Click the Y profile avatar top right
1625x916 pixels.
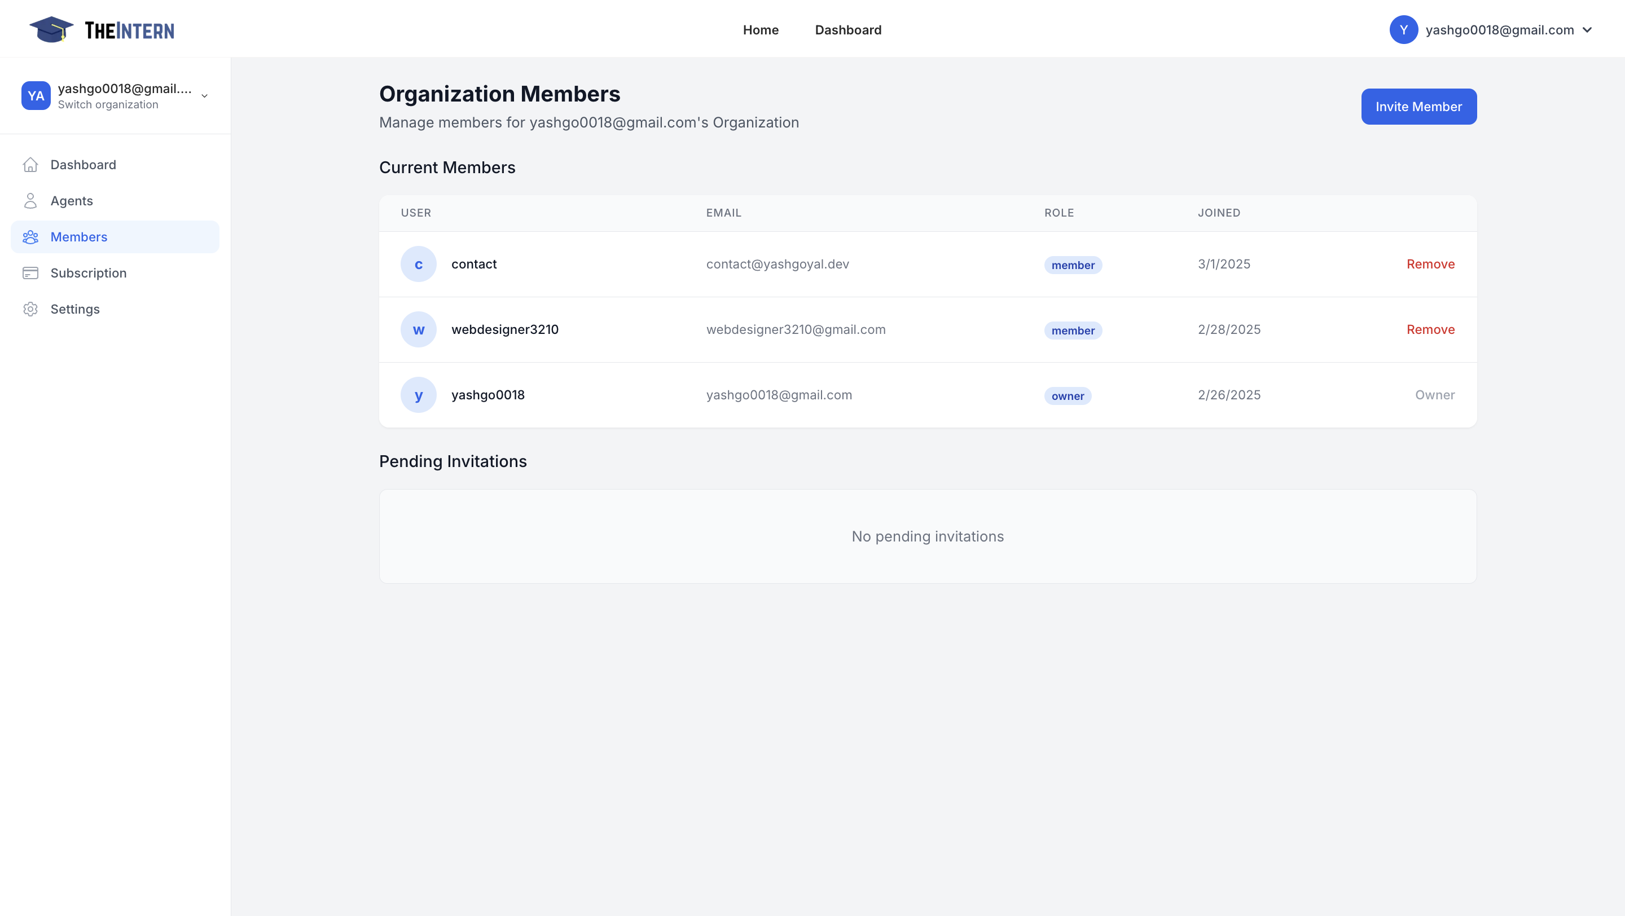pos(1404,30)
